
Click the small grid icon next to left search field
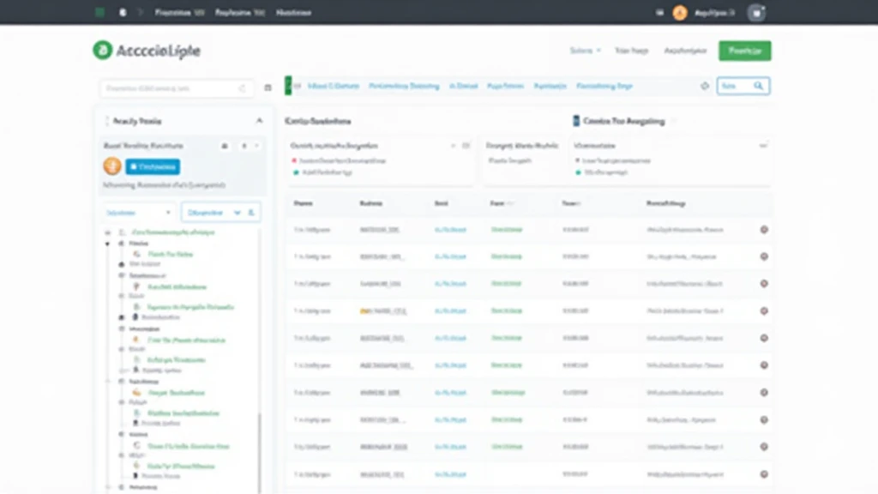[x=268, y=87]
